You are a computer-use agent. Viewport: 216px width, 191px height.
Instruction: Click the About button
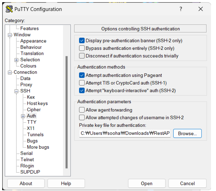click(26, 183)
